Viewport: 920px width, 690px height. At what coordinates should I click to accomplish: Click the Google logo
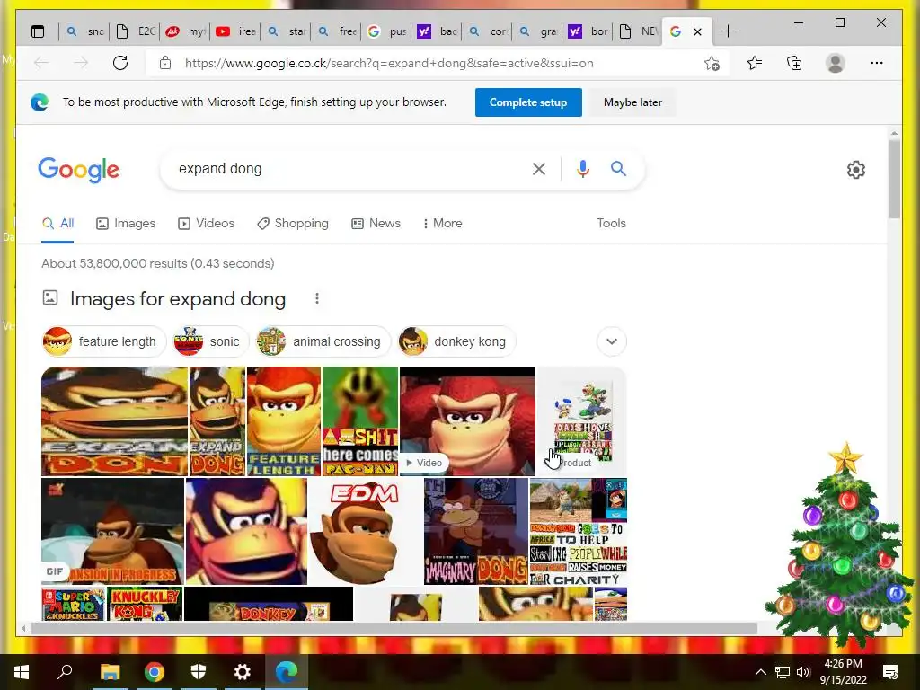79,170
